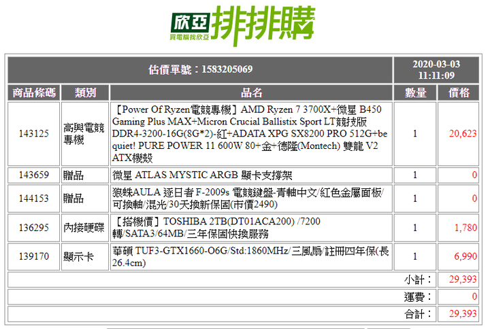Image resolution: width=490 pixels, height=329 pixels.
Task: Click the 價格 column header
Action: click(x=459, y=92)
